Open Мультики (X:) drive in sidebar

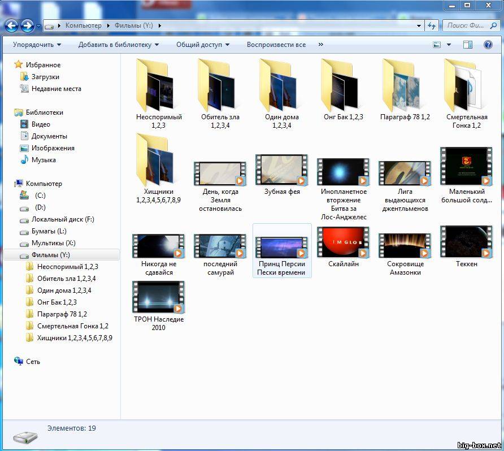coord(53,243)
